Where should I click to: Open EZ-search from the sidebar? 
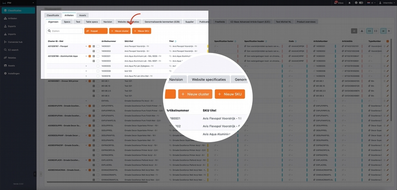(x=13, y=49)
